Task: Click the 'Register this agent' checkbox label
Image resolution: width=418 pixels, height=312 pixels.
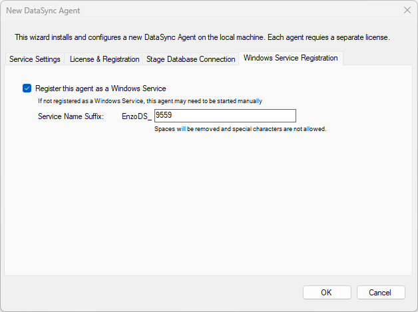Action: [100, 88]
